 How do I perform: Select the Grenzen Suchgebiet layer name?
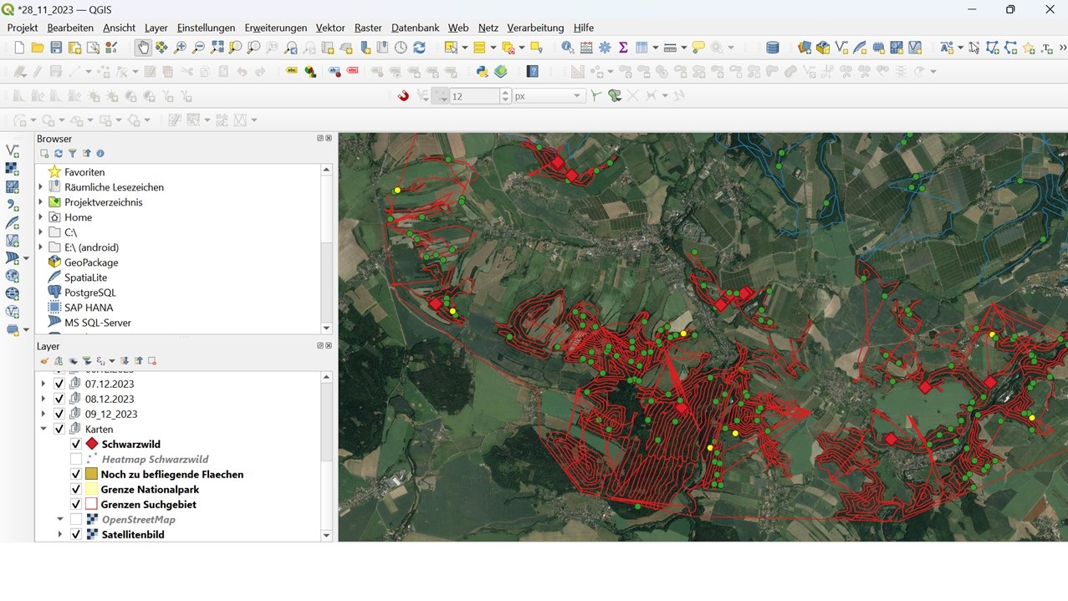pos(148,505)
